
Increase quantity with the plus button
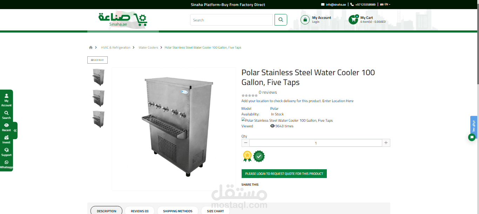coord(386,143)
